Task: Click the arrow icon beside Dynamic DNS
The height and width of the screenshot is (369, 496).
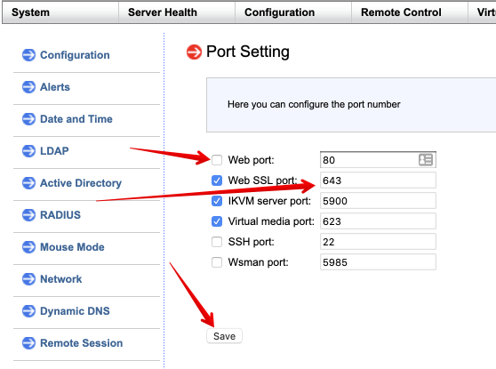Action: [28, 311]
